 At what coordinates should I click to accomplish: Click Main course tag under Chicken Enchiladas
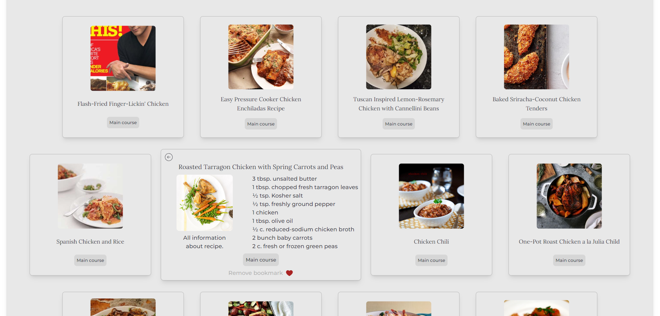261,124
